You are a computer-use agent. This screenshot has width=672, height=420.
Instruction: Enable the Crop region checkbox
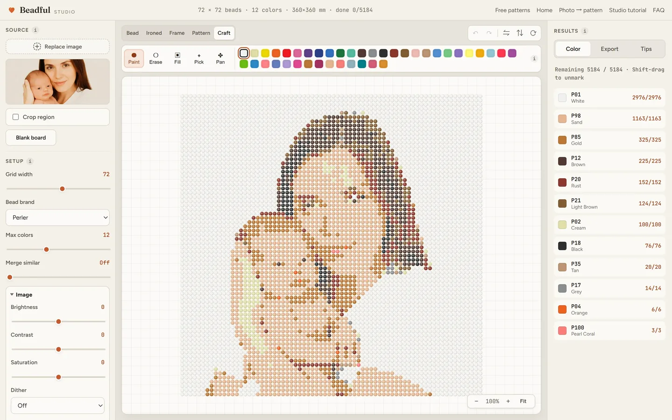coord(16,117)
